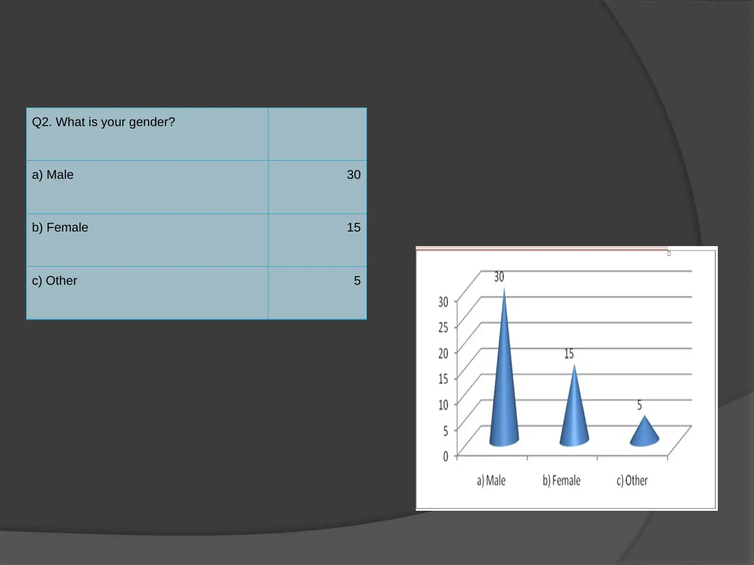Click the 'b) Female' chart axis label
Screen dimensions: 754x565
pyautogui.click(x=561, y=481)
